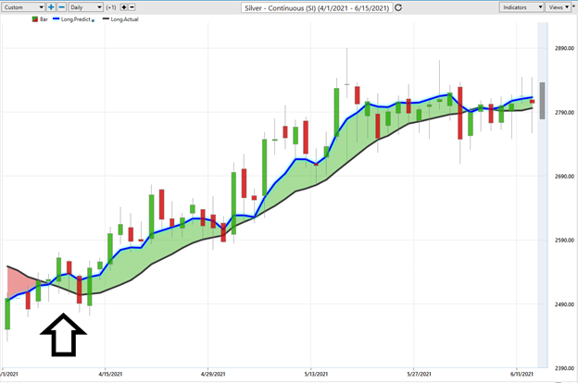Viewport: 578px width, 383px height.
Task: Click the (+1) forecast offset label
Action: click(x=109, y=6)
